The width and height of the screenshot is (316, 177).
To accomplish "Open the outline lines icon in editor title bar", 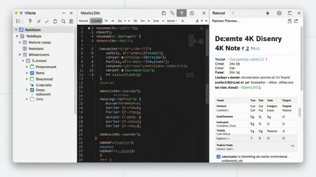I will 192,13.
